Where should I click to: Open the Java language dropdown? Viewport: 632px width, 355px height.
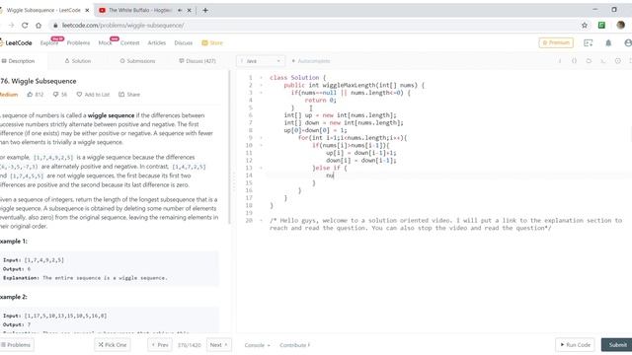click(261, 61)
